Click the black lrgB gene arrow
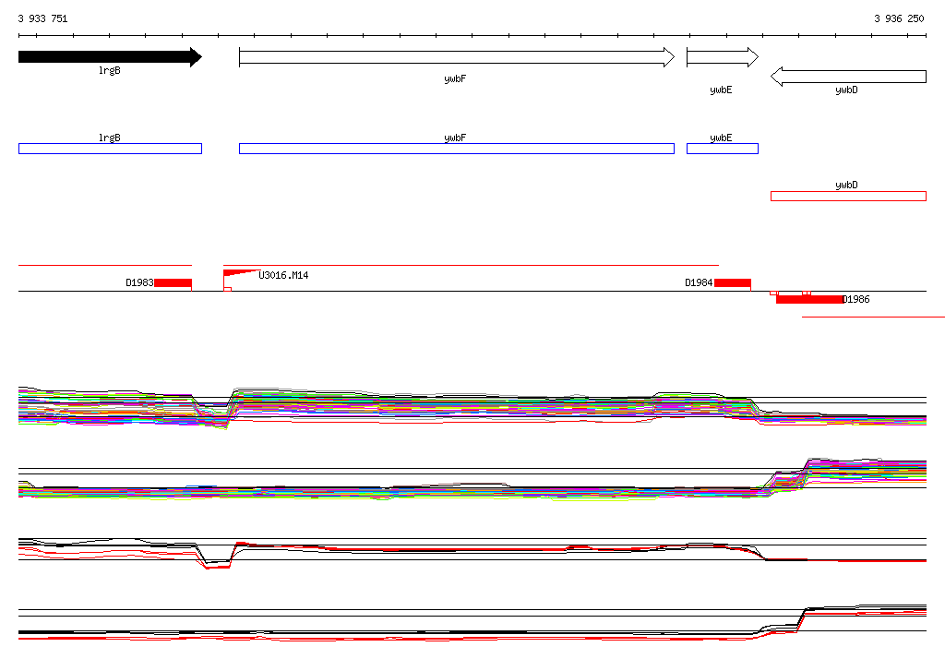Image resolution: width=945 pixels, height=659 pixels. tap(111, 57)
